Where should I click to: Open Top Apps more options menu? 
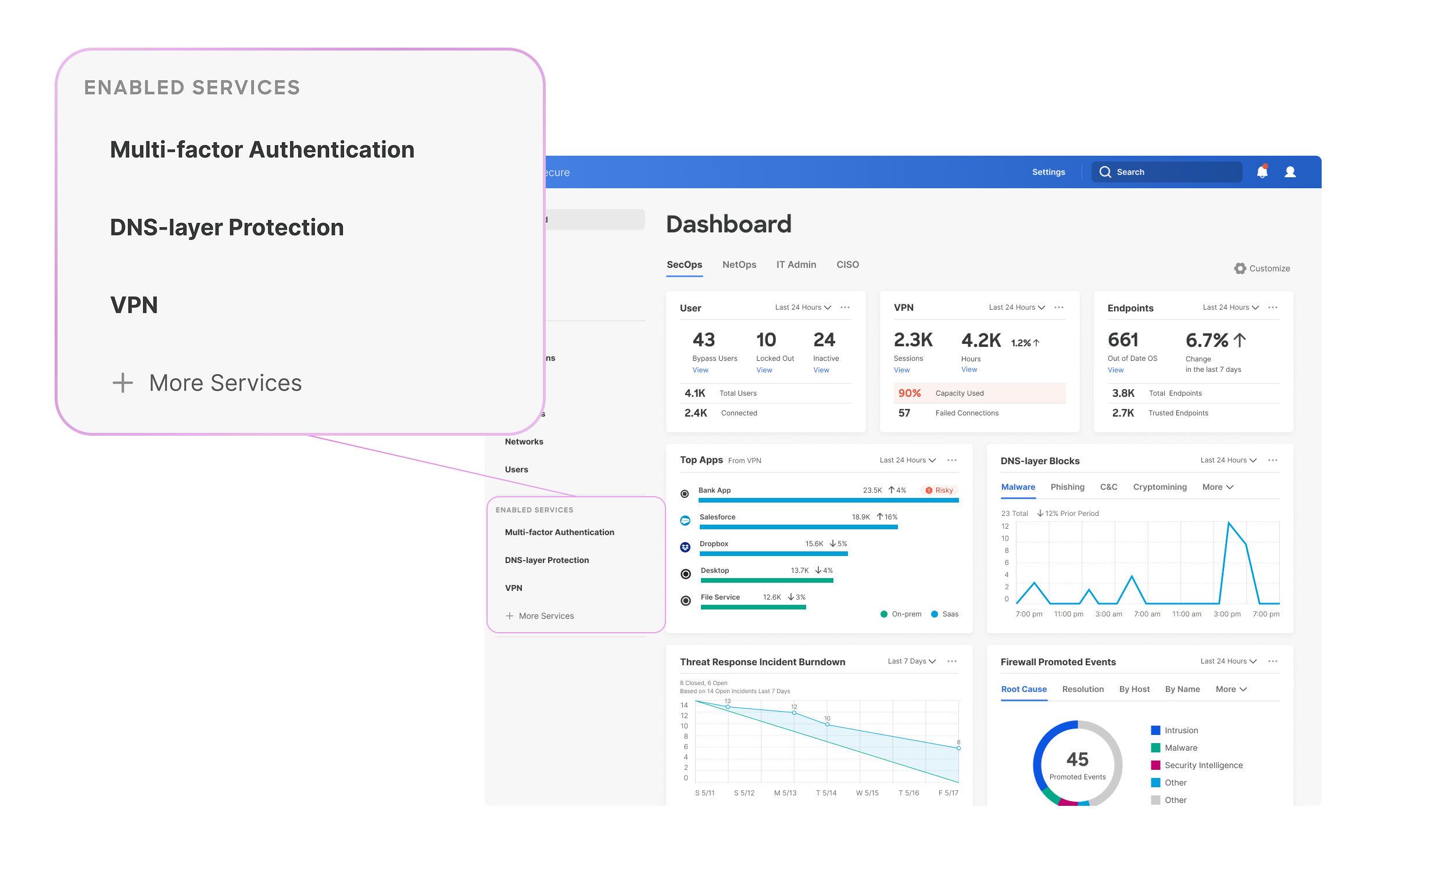[953, 461]
